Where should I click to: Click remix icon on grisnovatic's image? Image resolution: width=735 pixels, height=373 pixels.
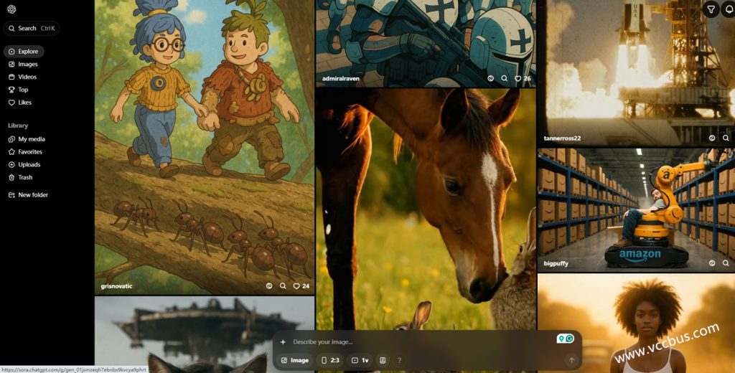[x=269, y=285]
